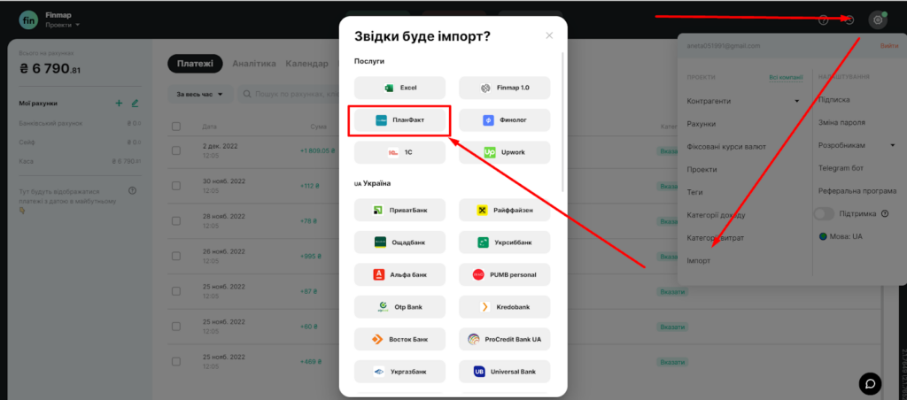
Task: Open the settings gear icon
Action: [878, 20]
